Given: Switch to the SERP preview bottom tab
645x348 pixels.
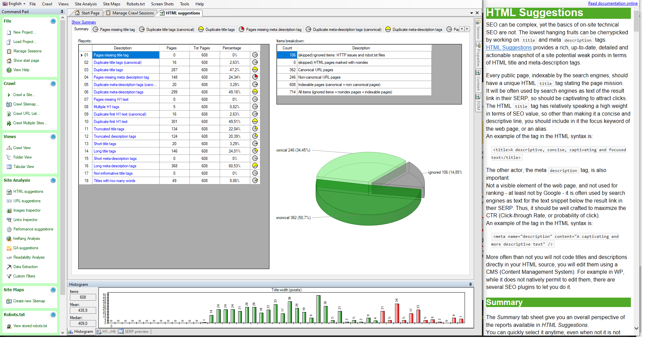Looking at the screenshot, I should point(134,332).
